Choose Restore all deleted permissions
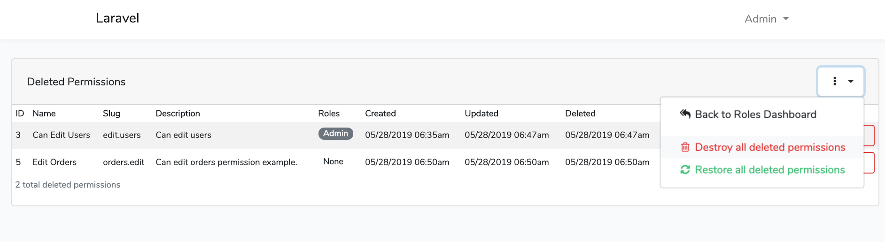Screen dimensions: 885x242 click(769, 170)
